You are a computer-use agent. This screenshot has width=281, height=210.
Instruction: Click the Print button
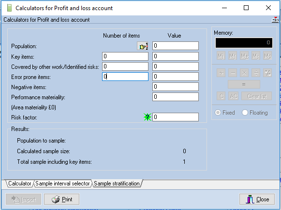pos(61,199)
